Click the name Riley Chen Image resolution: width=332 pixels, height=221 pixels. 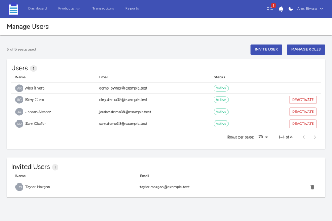tap(34, 99)
